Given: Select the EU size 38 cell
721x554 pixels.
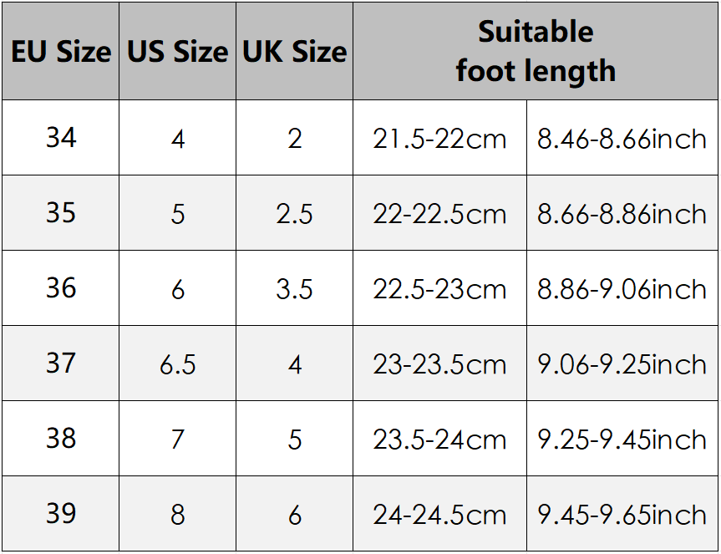Looking at the screenshot, I should click(x=61, y=439).
